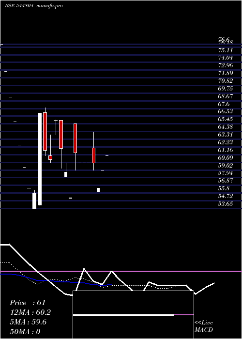Click the price label 57.94
The height and width of the screenshot is (339, 242).
226,173
